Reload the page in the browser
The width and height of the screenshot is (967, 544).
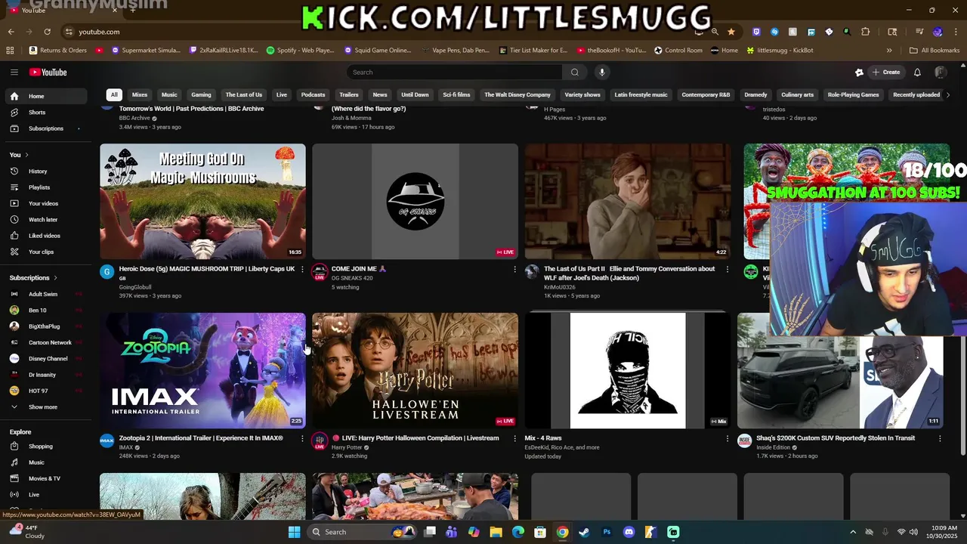[47, 32]
